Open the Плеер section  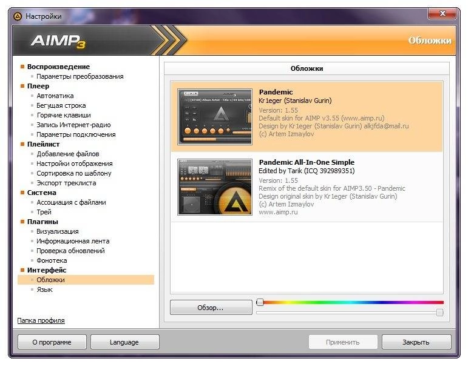38,86
